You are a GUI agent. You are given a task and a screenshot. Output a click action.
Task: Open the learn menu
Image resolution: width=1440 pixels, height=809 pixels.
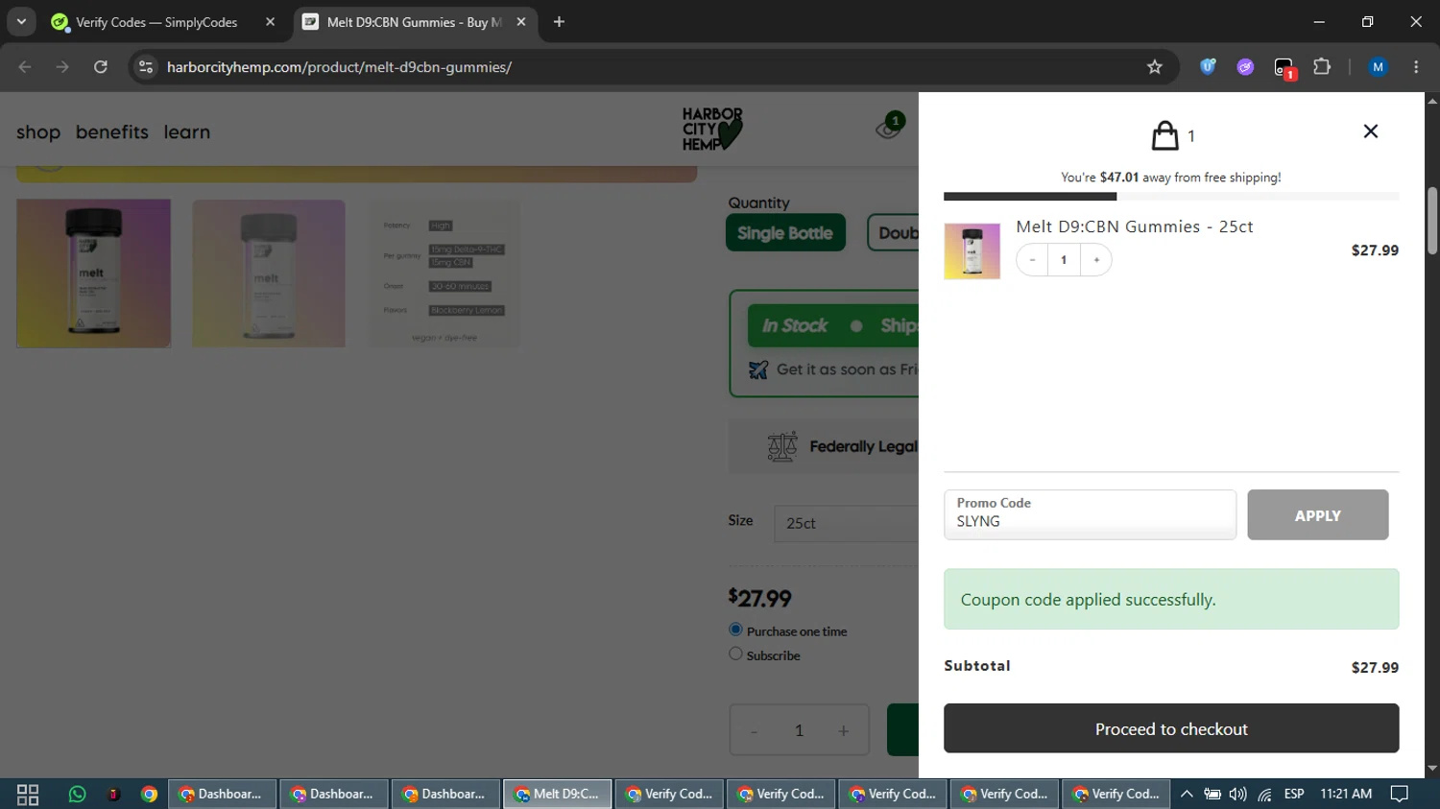pyautogui.click(x=187, y=132)
